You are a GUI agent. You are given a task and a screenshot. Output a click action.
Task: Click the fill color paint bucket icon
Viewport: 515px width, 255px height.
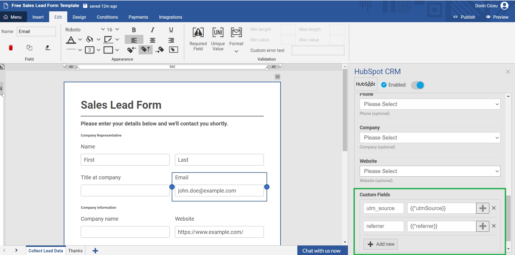pos(89,40)
